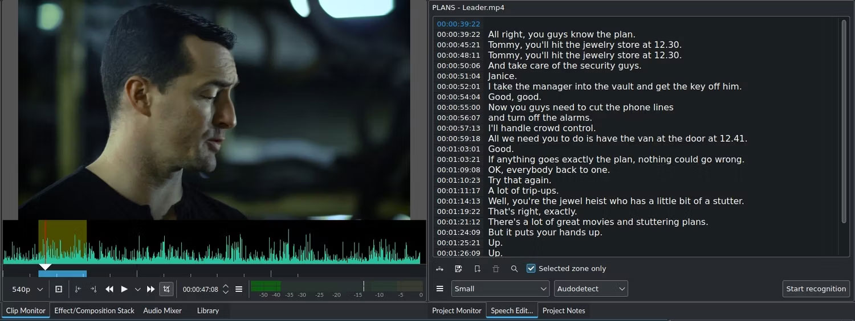Open the Small speech model dropdown

pos(500,289)
